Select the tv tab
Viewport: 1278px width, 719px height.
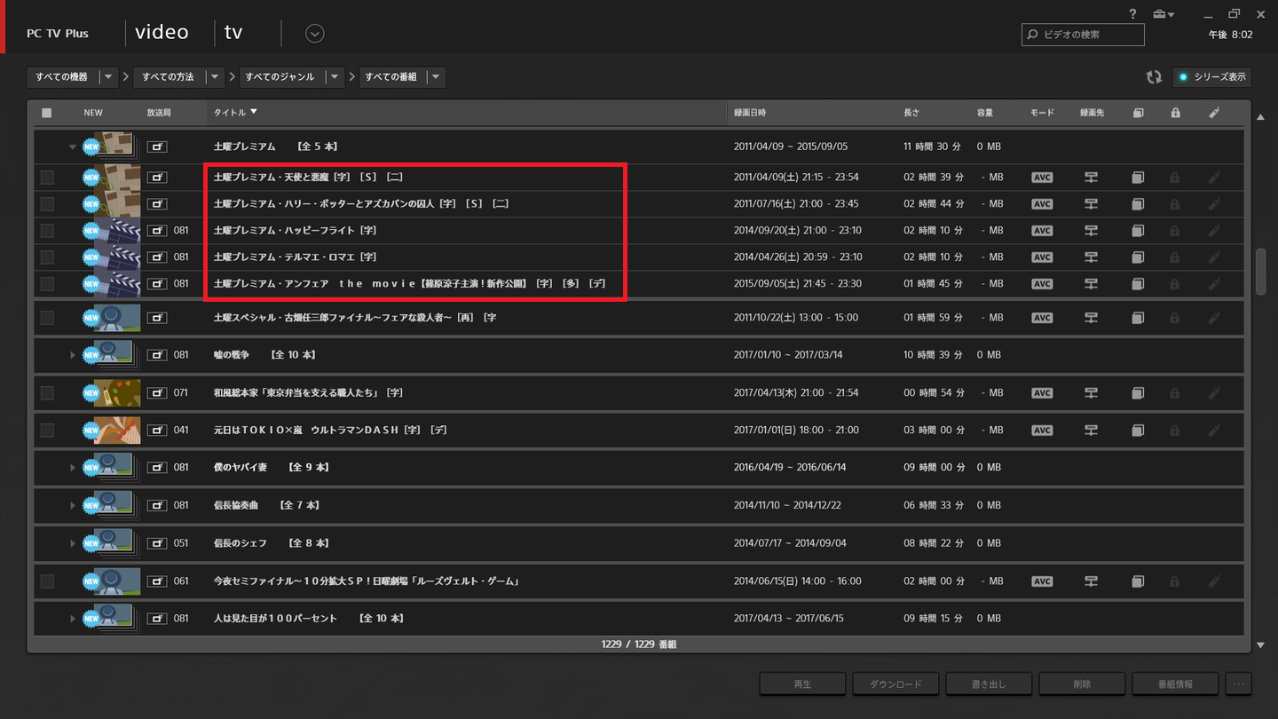233,32
